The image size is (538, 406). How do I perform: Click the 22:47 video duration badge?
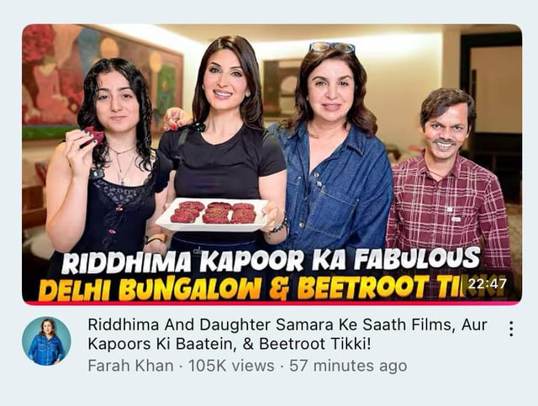tap(488, 284)
